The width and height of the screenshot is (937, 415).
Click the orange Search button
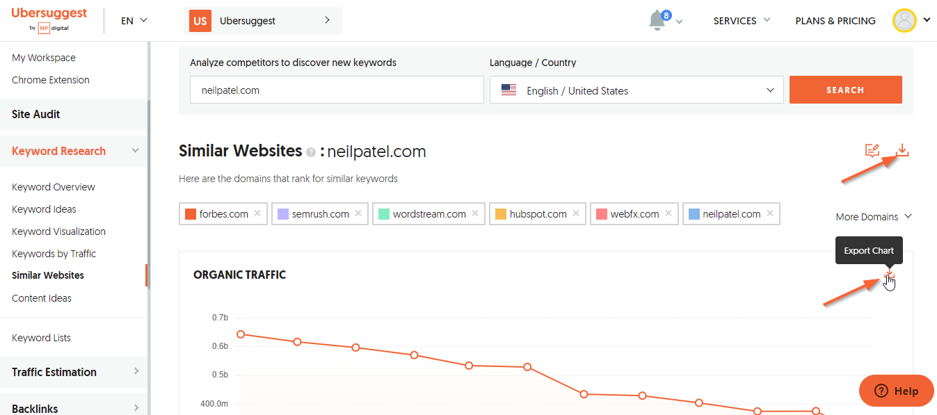845,90
